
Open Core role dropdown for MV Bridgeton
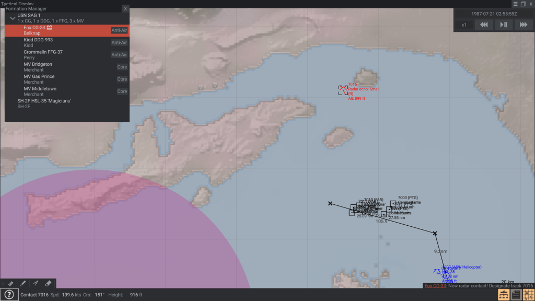pos(122,67)
